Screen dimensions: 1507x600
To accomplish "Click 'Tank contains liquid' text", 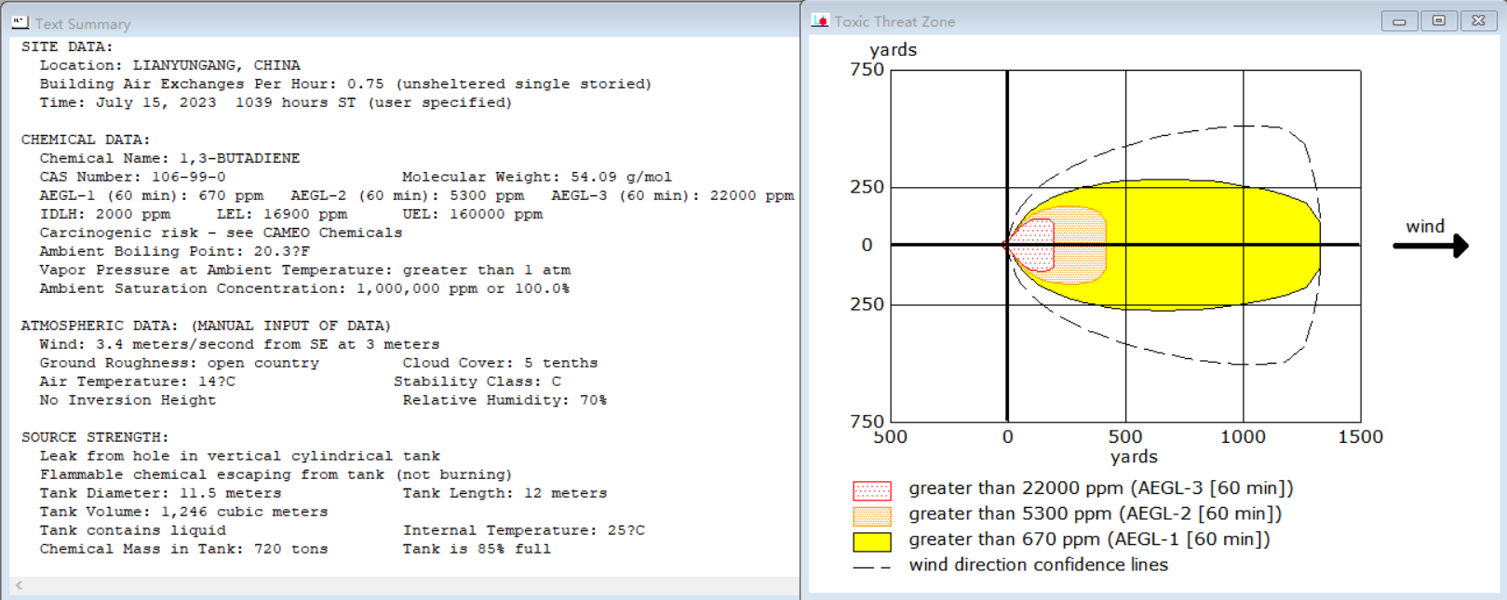I will pos(132,530).
